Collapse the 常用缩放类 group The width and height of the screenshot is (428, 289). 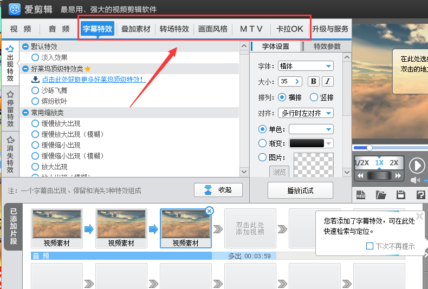[x=25, y=113]
